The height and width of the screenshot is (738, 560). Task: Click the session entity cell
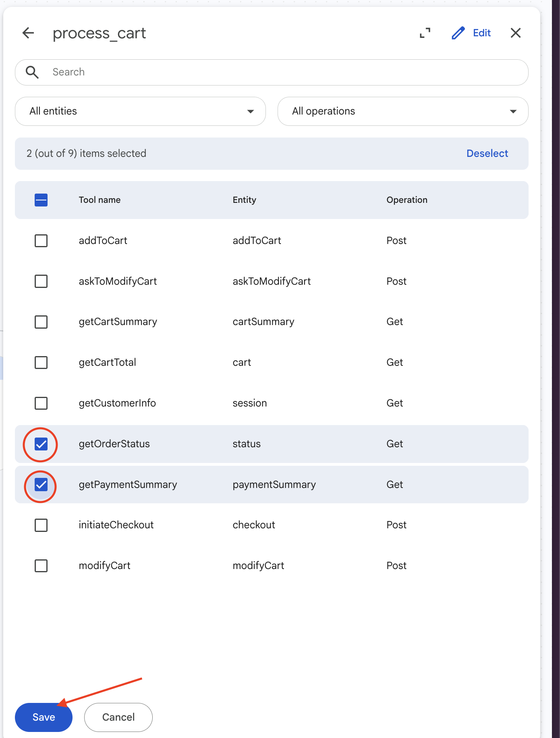tap(250, 403)
